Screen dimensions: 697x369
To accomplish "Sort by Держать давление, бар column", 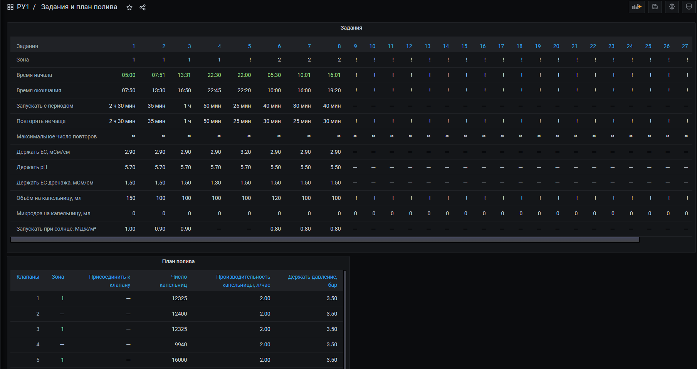I will pos(312,281).
